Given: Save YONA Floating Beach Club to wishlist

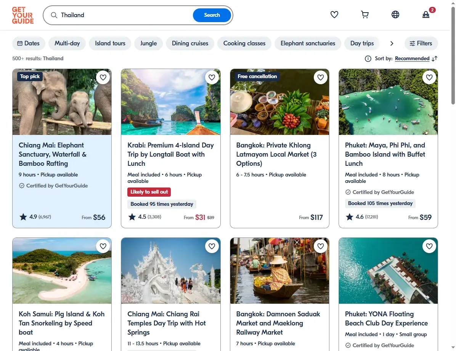Looking at the screenshot, I should [429, 246].
